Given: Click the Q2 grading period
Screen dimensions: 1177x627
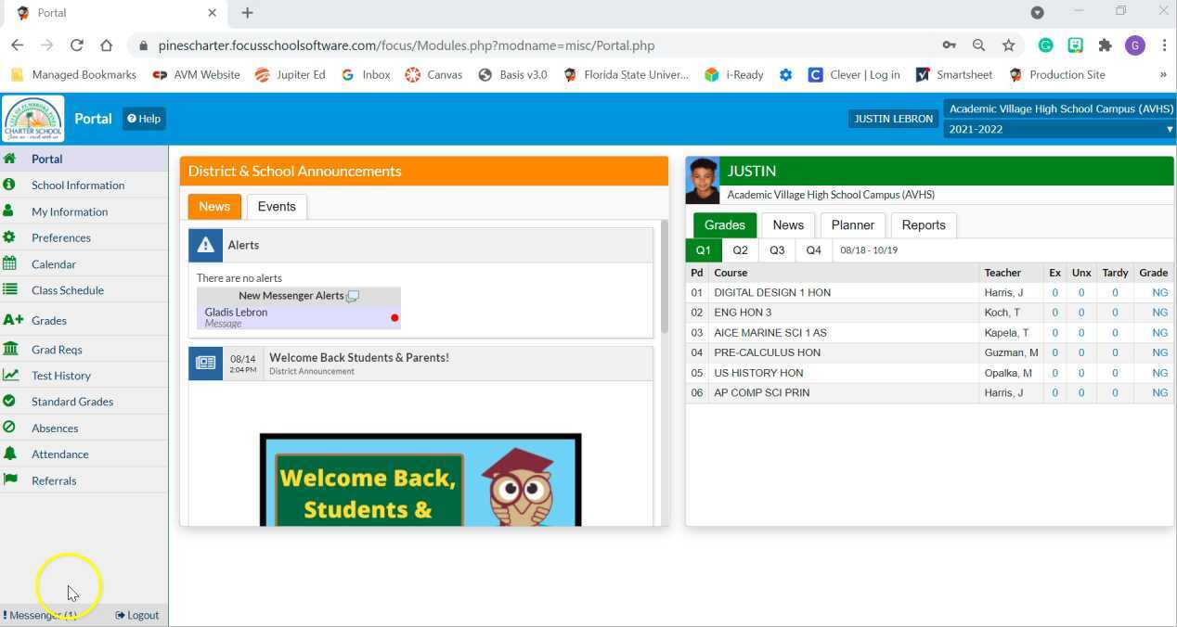Looking at the screenshot, I should (739, 250).
